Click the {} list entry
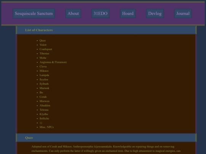The image size is (206, 154). [x=41, y=123]
